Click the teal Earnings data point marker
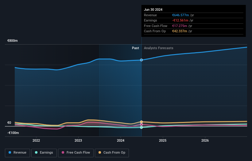Screen dimensions: 252x161 tap(142, 128)
